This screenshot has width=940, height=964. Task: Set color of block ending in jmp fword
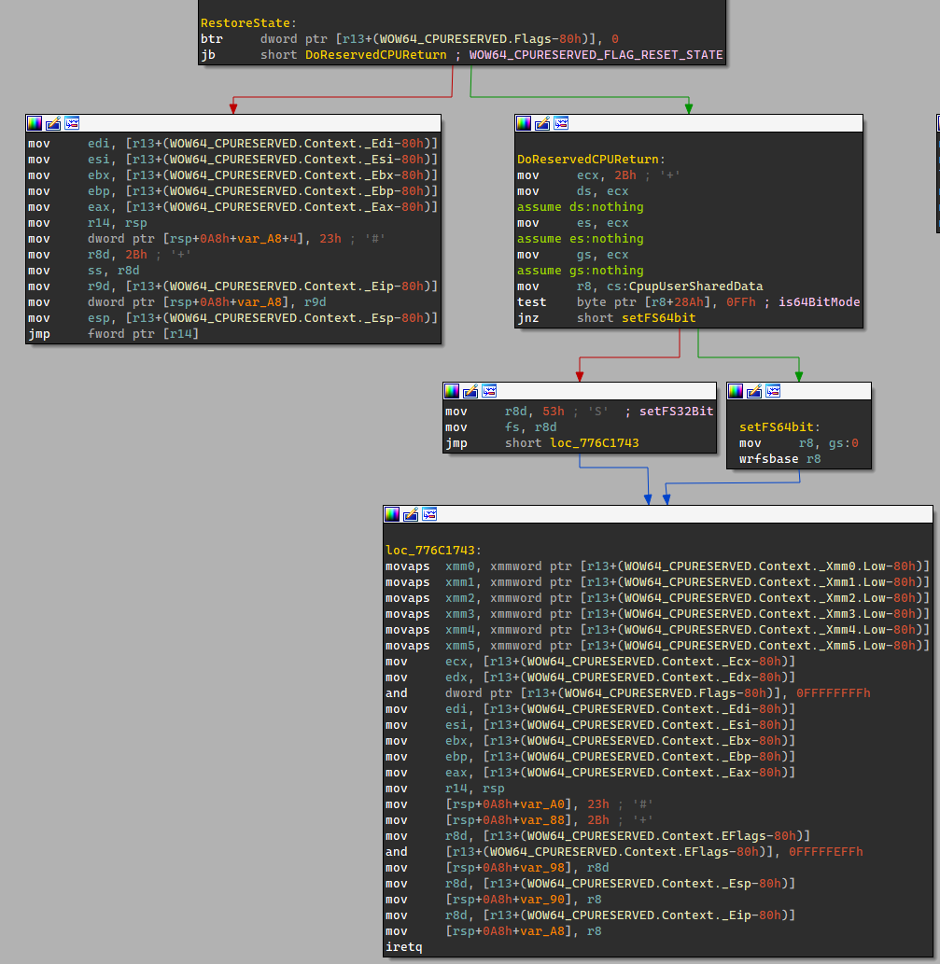35,123
